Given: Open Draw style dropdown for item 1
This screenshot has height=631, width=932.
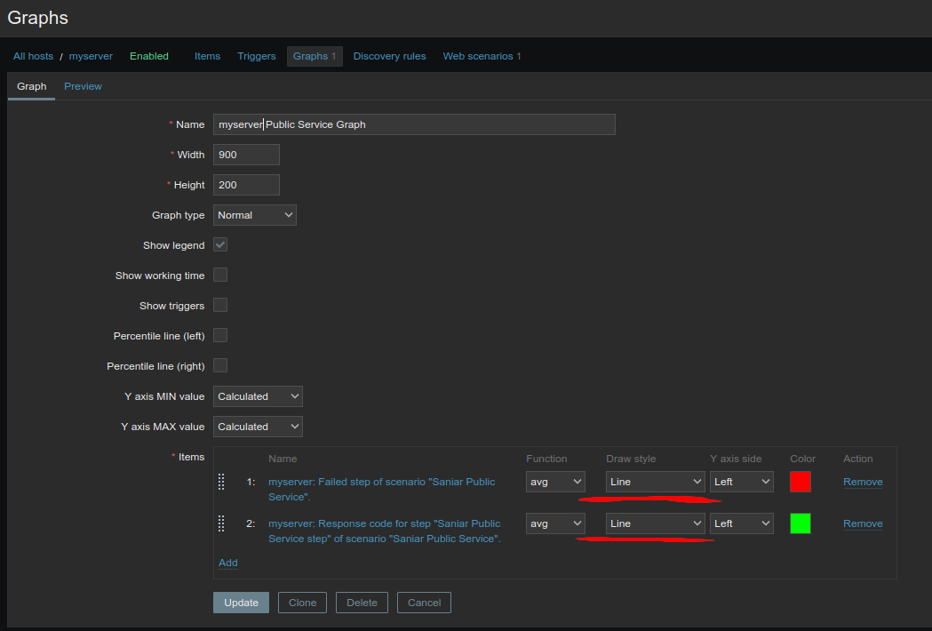Looking at the screenshot, I should [656, 482].
